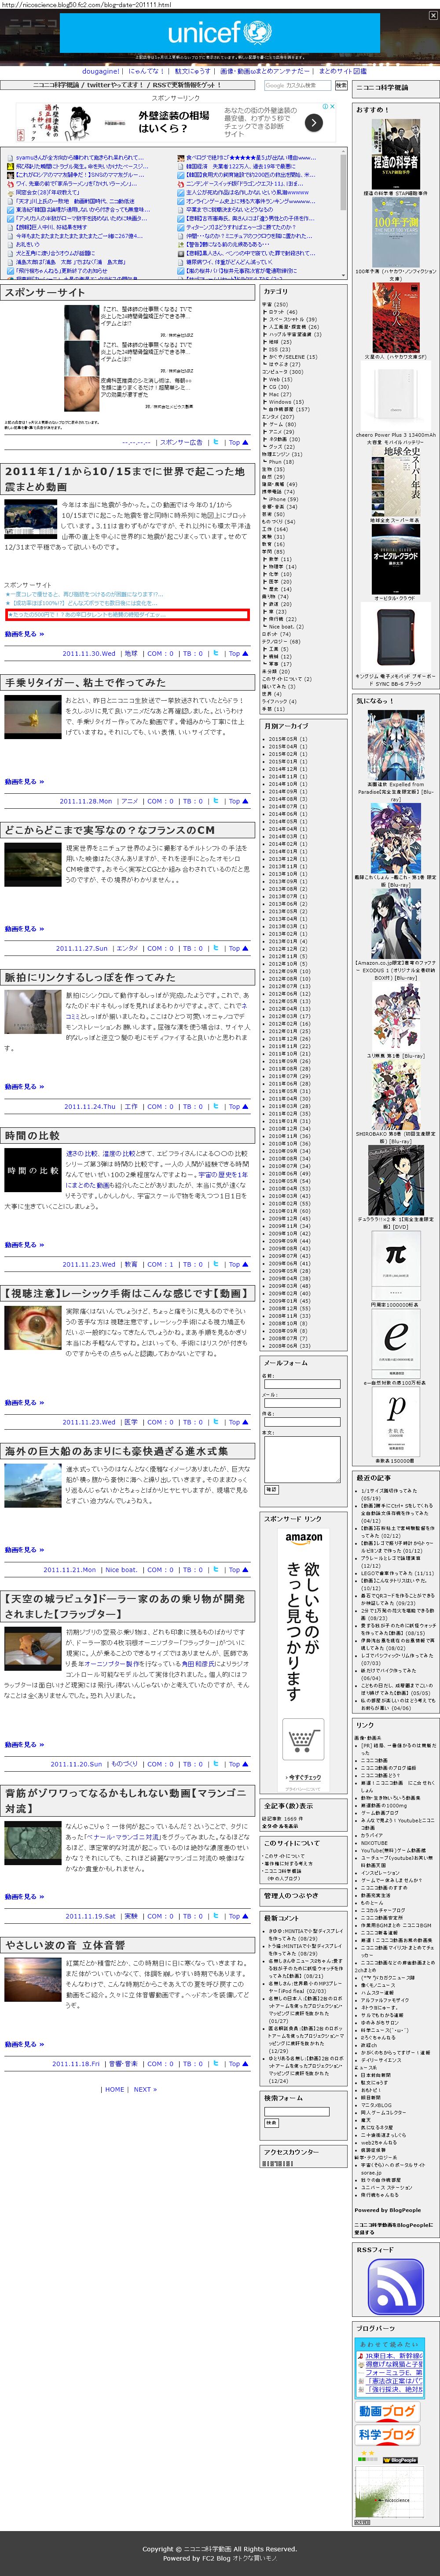This screenshot has width=440, height=2576.
Task: Click the UNICEF banner logo
Action: [x=220, y=33]
